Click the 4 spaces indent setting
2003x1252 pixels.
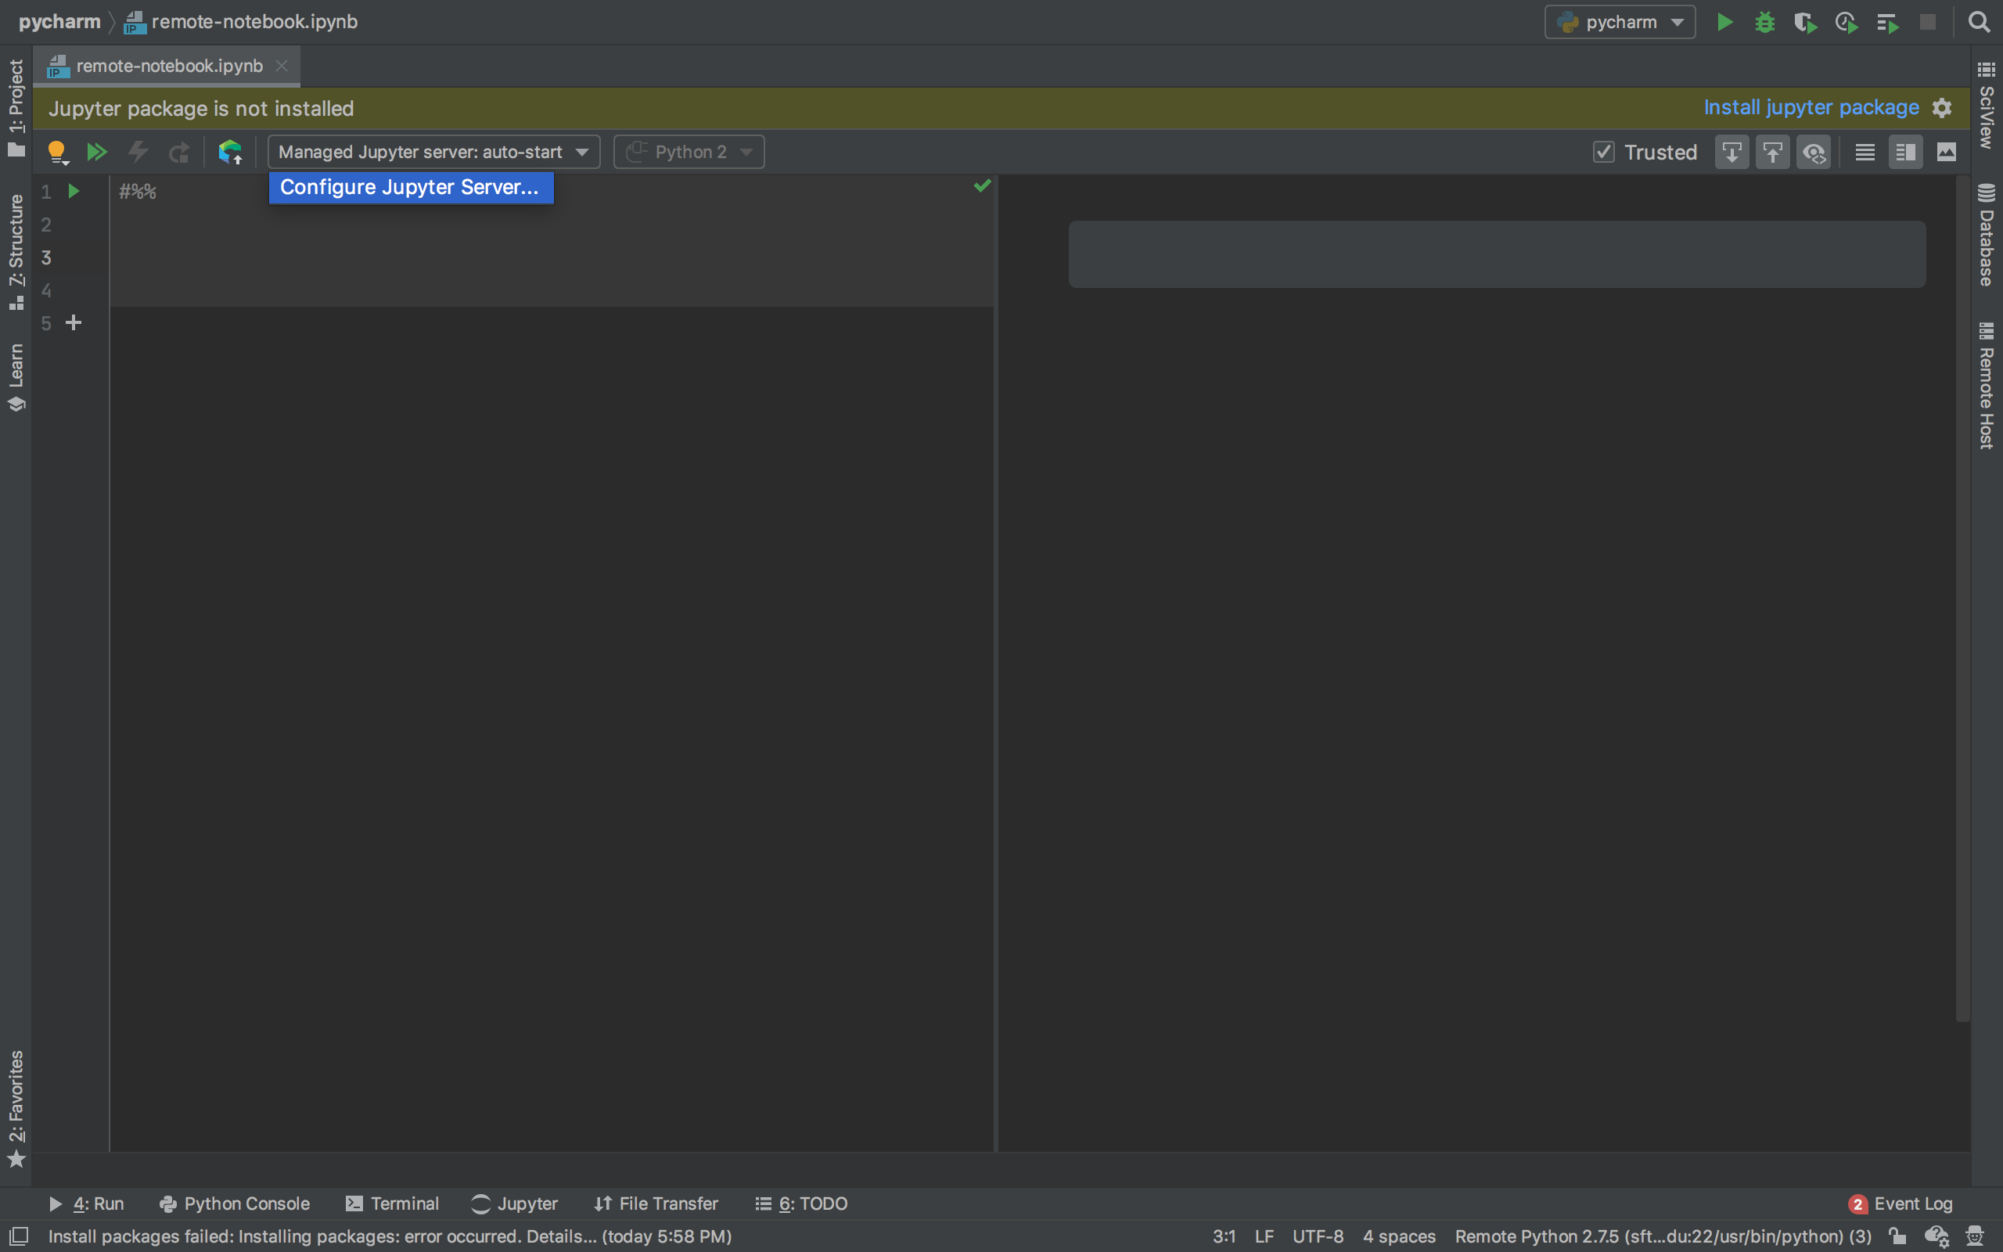click(x=1400, y=1236)
